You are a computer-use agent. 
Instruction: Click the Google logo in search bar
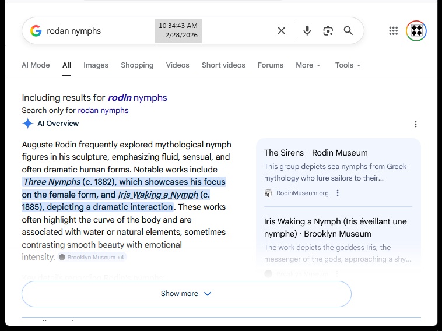pyautogui.click(x=36, y=31)
